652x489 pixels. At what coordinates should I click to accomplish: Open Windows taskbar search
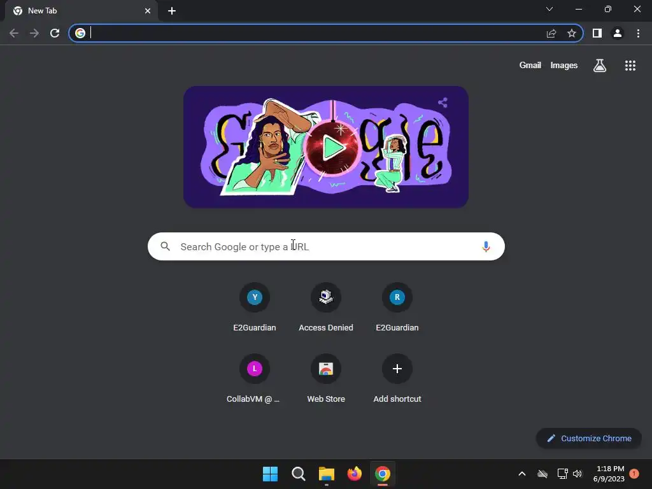point(298,474)
